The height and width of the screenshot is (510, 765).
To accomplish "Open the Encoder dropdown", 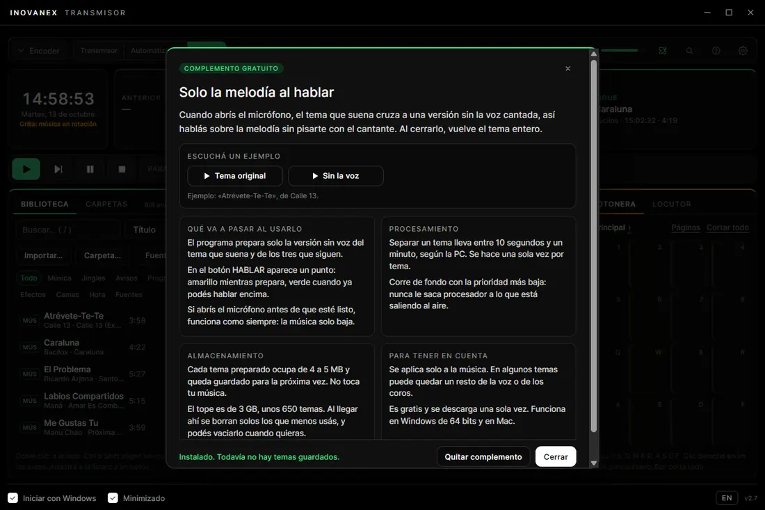I will tap(38, 51).
